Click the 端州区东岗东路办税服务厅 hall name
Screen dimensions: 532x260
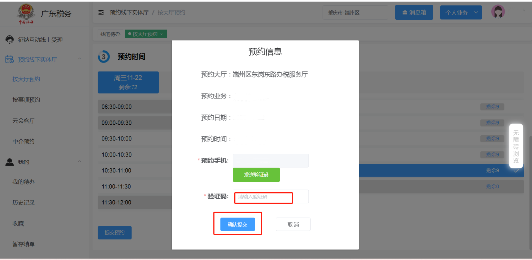coord(270,74)
